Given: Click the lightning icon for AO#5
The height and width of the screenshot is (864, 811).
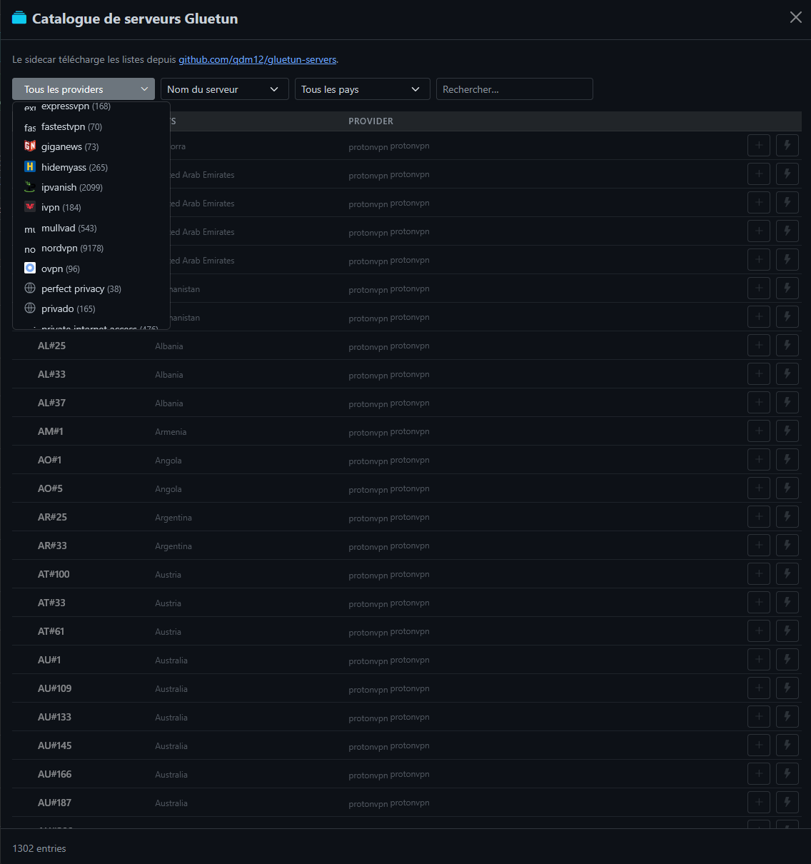Looking at the screenshot, I should pos(787,488).
